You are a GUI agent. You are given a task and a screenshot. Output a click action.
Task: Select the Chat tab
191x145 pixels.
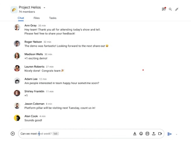pyautogui.click(x=21, y=18)
